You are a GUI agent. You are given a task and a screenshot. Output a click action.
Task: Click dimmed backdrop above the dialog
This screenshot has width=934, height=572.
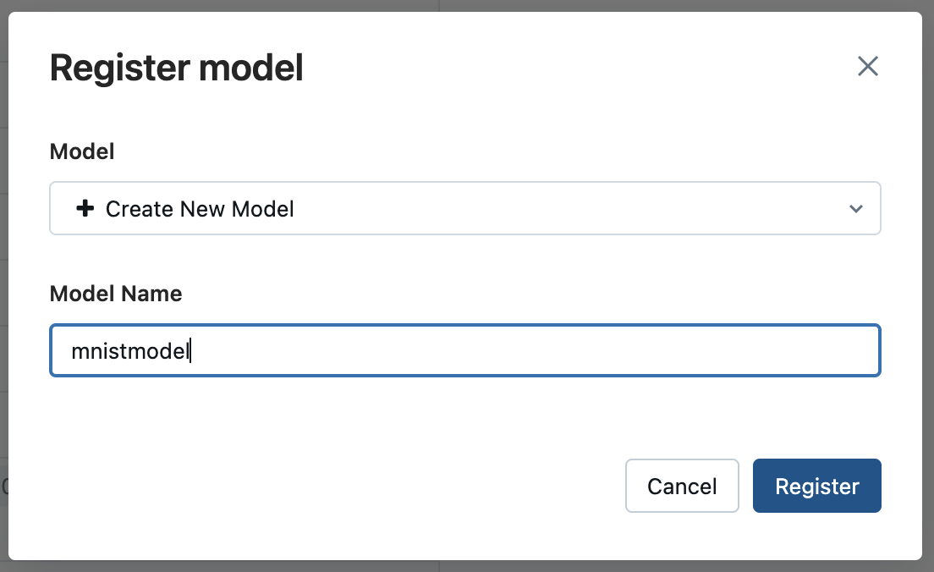pos(465,5)
